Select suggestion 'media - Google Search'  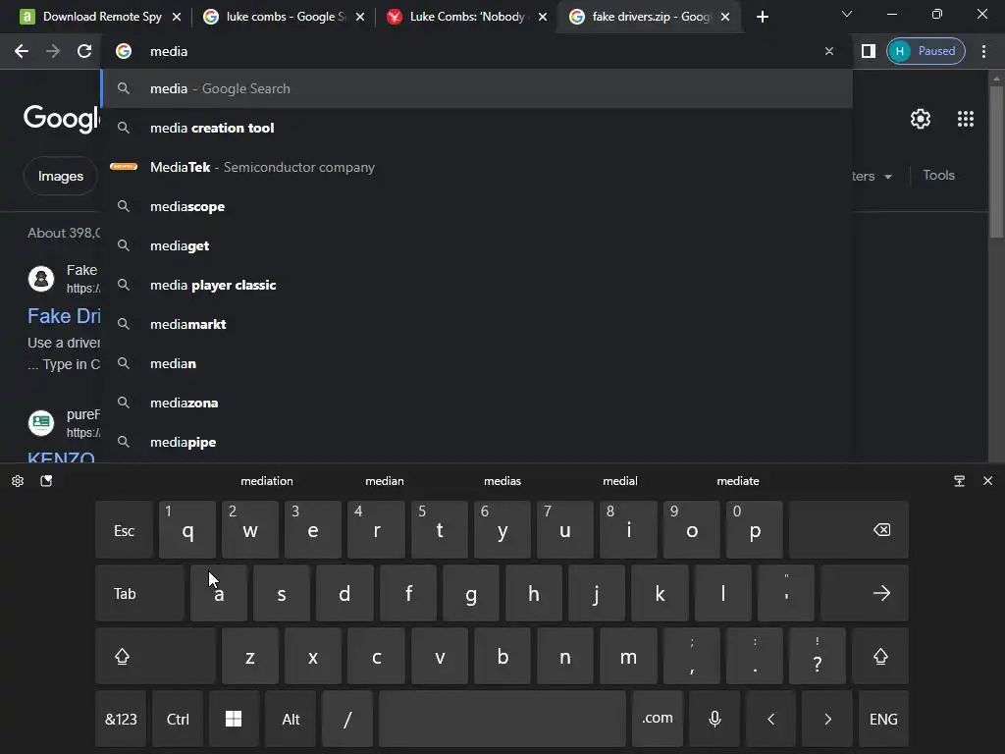[478, 88]
